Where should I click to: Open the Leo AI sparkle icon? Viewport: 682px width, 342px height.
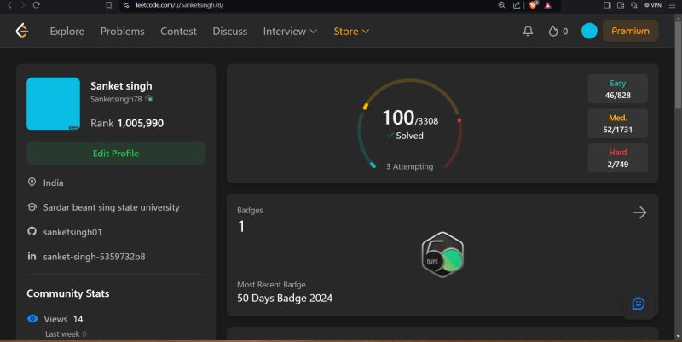click(634, 5)
